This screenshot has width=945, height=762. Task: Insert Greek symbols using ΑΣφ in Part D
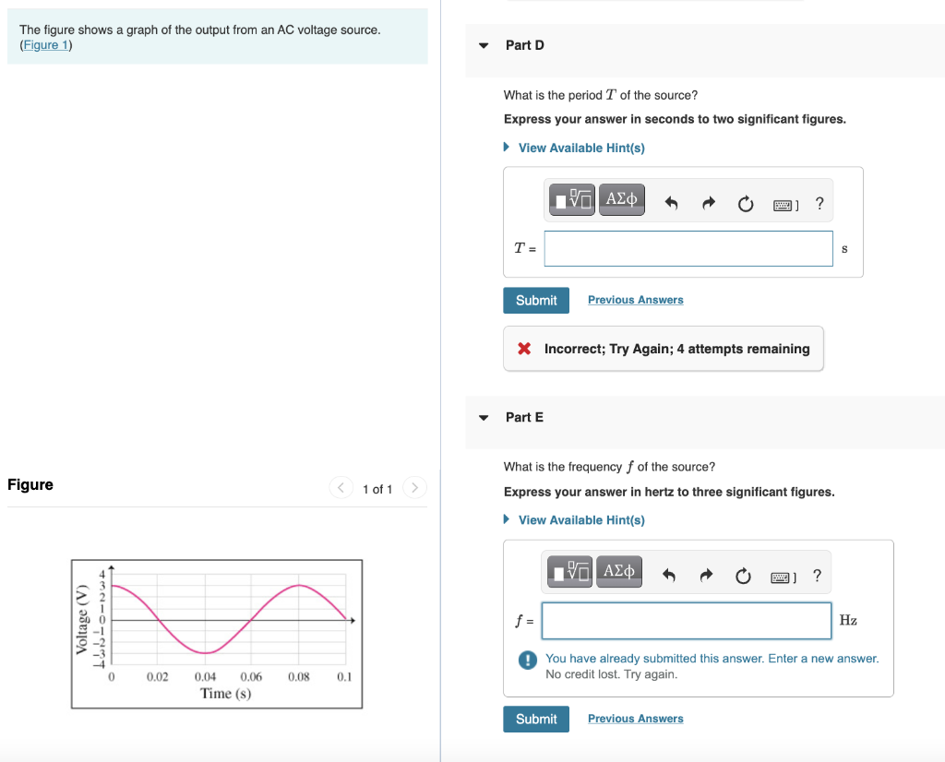click(x=621, y=199)
